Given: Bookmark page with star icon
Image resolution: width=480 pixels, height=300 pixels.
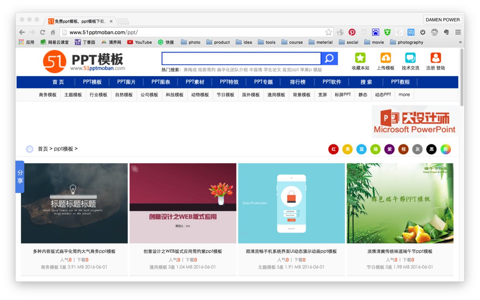Looking at the screenshot, I should 328,32.
